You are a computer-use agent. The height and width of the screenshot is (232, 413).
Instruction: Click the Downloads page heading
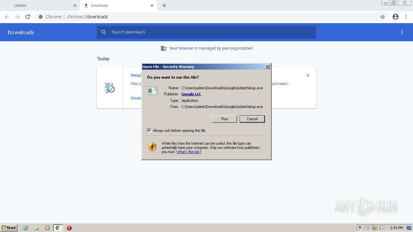[x=21, y=32]
